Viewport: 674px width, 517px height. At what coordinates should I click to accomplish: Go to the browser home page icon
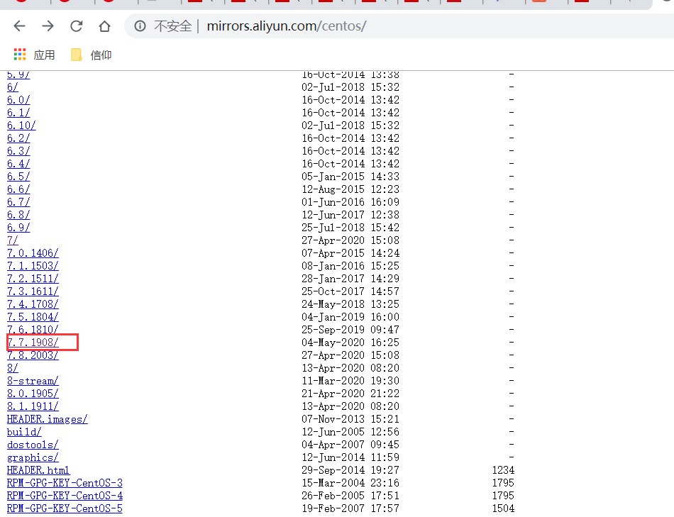tap(104, 26)
